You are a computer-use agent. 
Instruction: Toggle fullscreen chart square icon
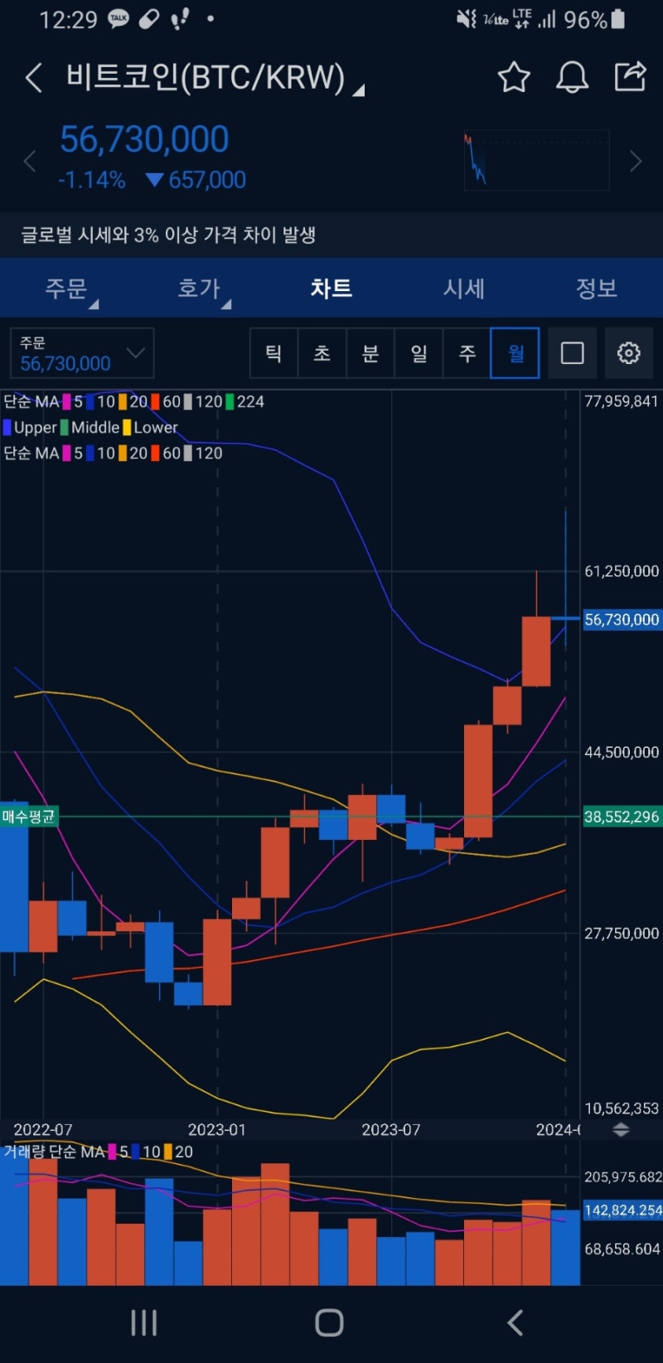point(572,353)
